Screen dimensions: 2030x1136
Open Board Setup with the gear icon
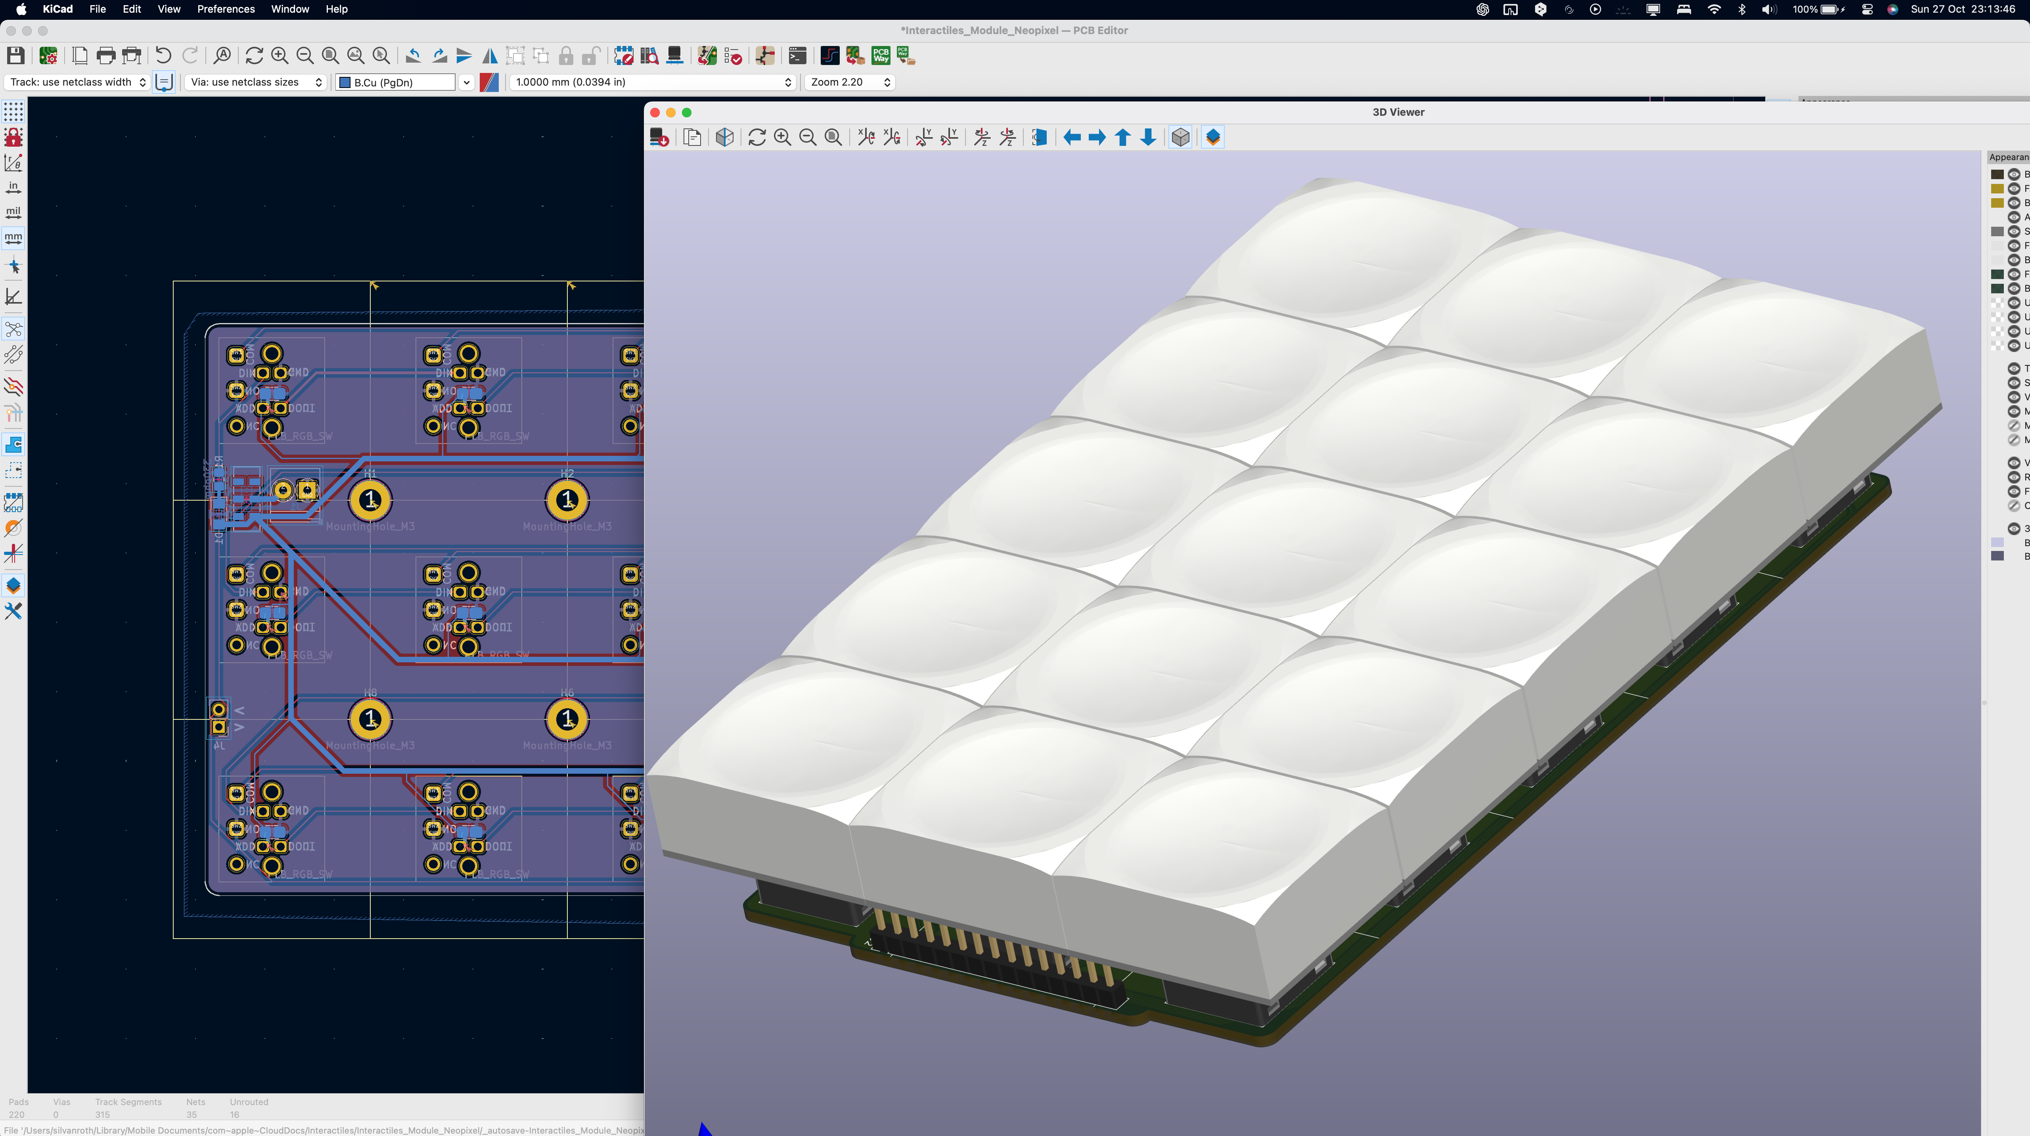click(x=48, y=55)
